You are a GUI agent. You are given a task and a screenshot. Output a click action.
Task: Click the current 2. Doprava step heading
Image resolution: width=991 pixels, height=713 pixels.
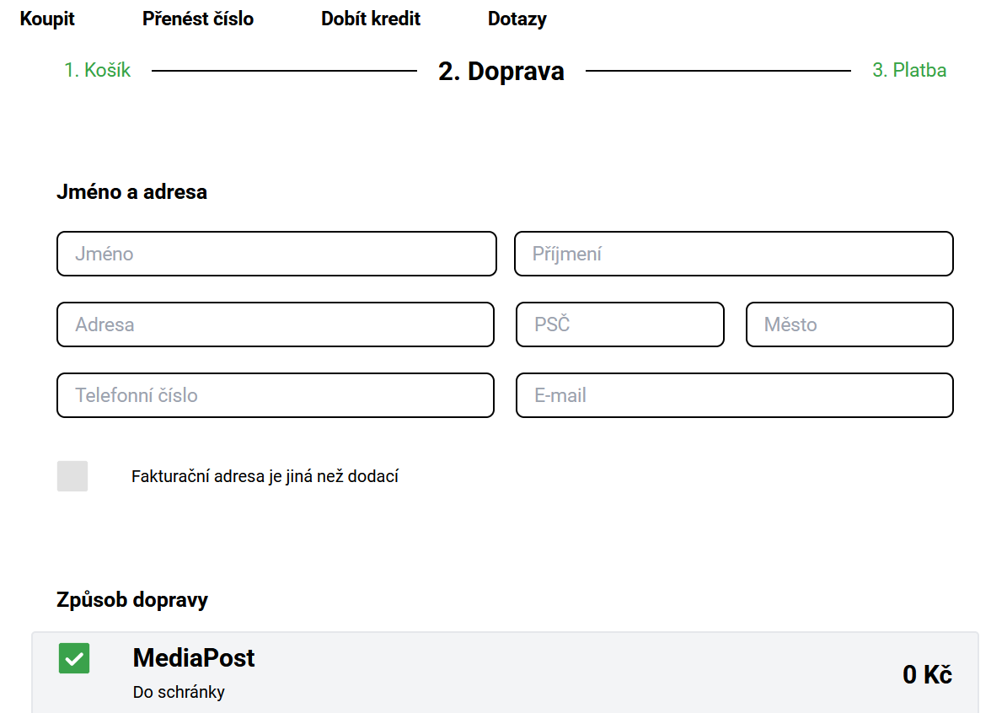pyautogui.click(x=501, y=72)
